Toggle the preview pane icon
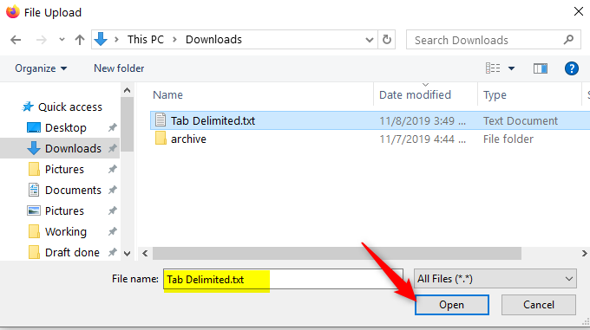The height and width of the screenshot is (330, 590). pos(541,68)
